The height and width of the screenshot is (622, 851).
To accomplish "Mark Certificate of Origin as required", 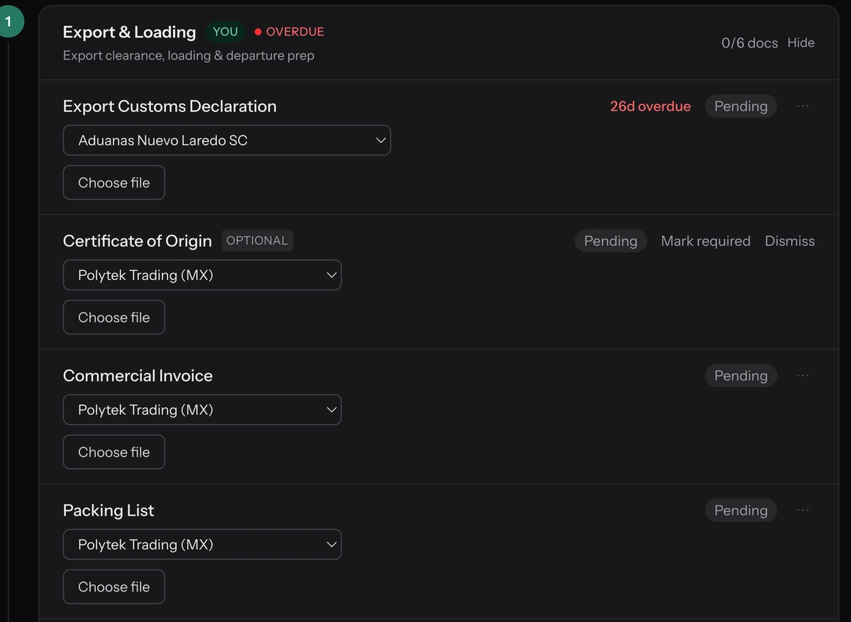I will coord(706,241).
